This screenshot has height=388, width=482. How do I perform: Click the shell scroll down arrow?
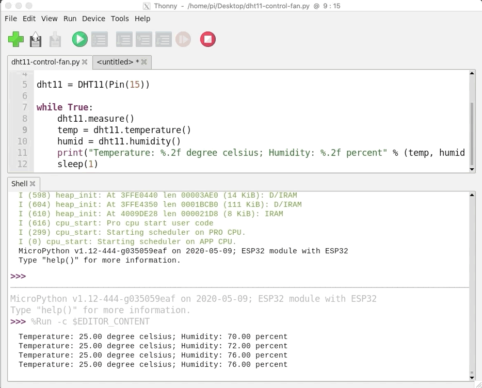(472, 378)
